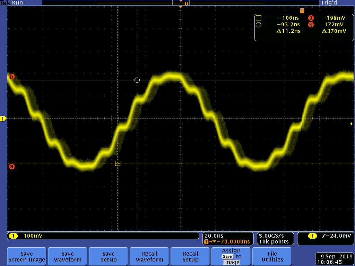Select the horizontal cursor 'a' label
This screenshot has height=266, width=355.
pos(11,167)
